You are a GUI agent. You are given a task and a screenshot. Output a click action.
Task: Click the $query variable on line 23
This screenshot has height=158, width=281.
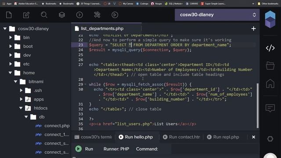[x=96, y=45]
